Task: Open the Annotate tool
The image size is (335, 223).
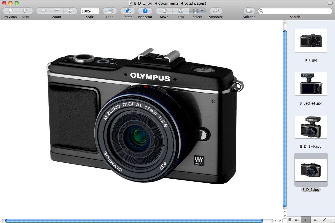Action: pos(215,11)
